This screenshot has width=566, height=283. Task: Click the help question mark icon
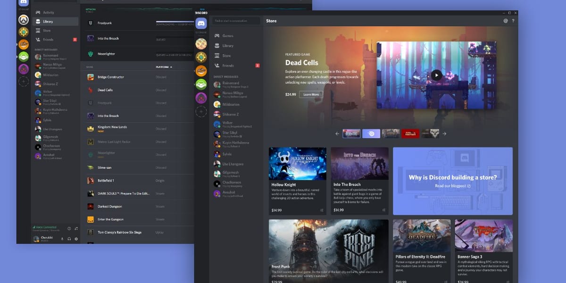[x=513, y=21]
